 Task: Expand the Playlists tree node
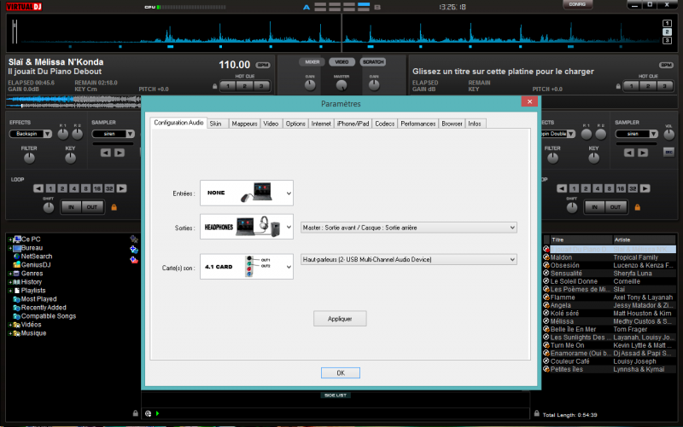10,291
